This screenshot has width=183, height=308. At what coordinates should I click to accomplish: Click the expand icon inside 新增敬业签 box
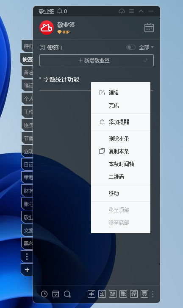click(x=146, y=60)
